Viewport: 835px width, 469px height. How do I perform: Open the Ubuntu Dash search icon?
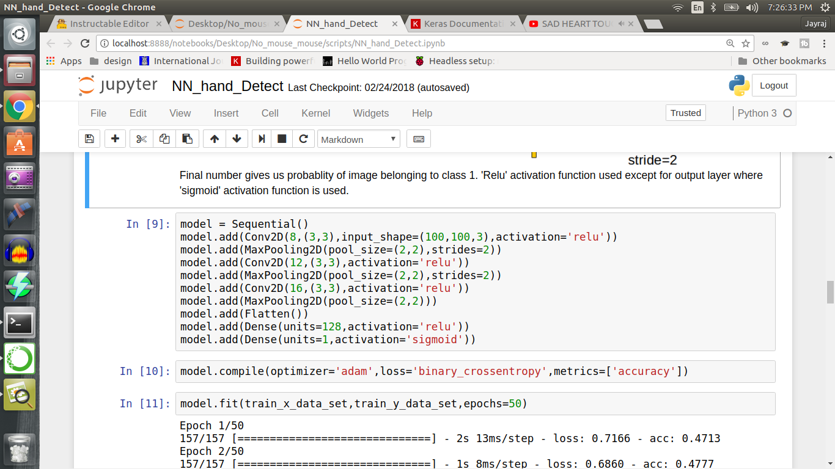click(x=20, y=34)
